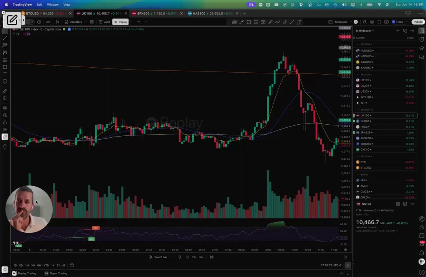The image size is (426, 277).
Task: Toggle stay in drawing mode
Action: point(5,115)
